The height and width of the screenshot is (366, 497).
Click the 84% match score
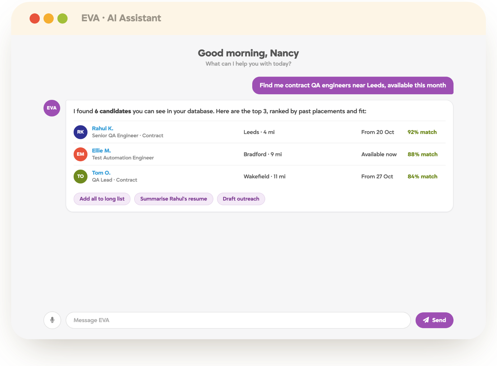tap(422, 176)
